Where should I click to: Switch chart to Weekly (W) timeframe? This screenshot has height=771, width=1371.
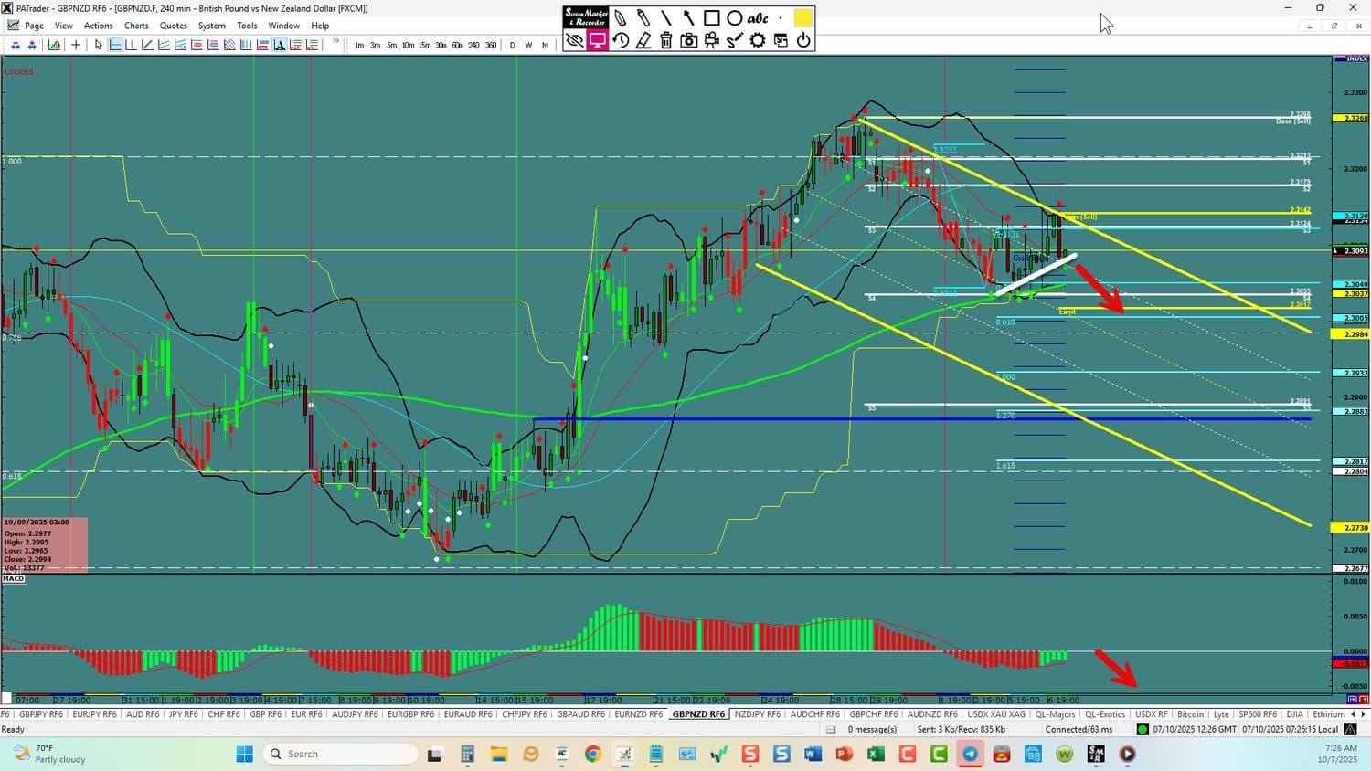[x=528, y=45]
